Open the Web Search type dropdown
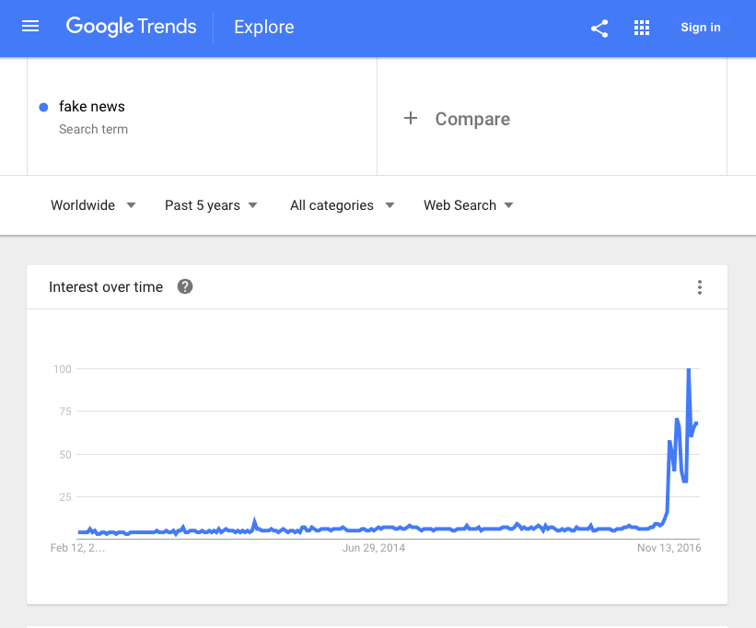Image resolution: width=756 pixels, height=628 pixels. 468,205
